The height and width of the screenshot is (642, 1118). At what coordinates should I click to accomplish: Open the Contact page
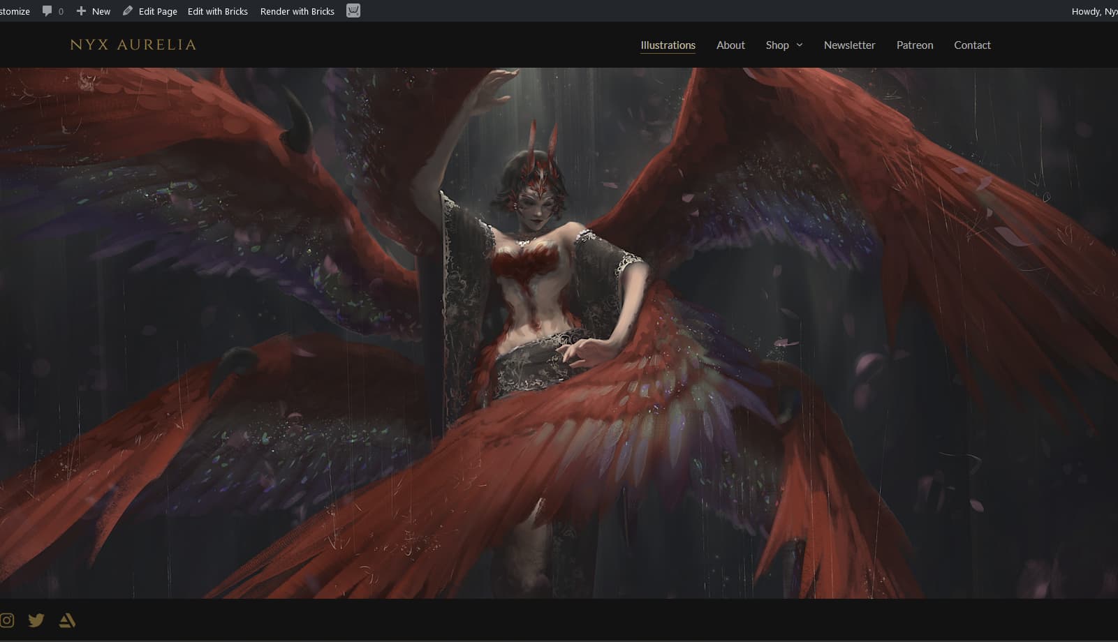click(972, 45)
